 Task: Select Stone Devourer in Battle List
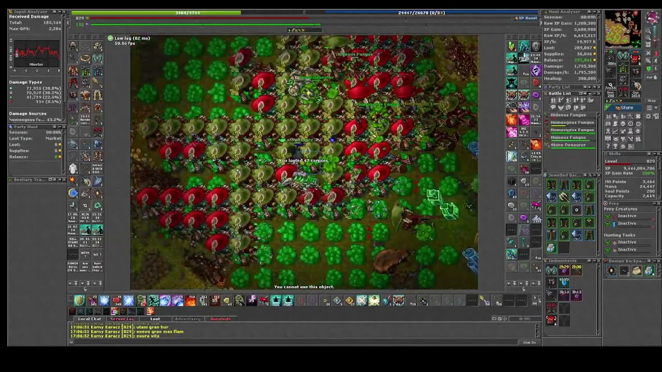(570, 146)
